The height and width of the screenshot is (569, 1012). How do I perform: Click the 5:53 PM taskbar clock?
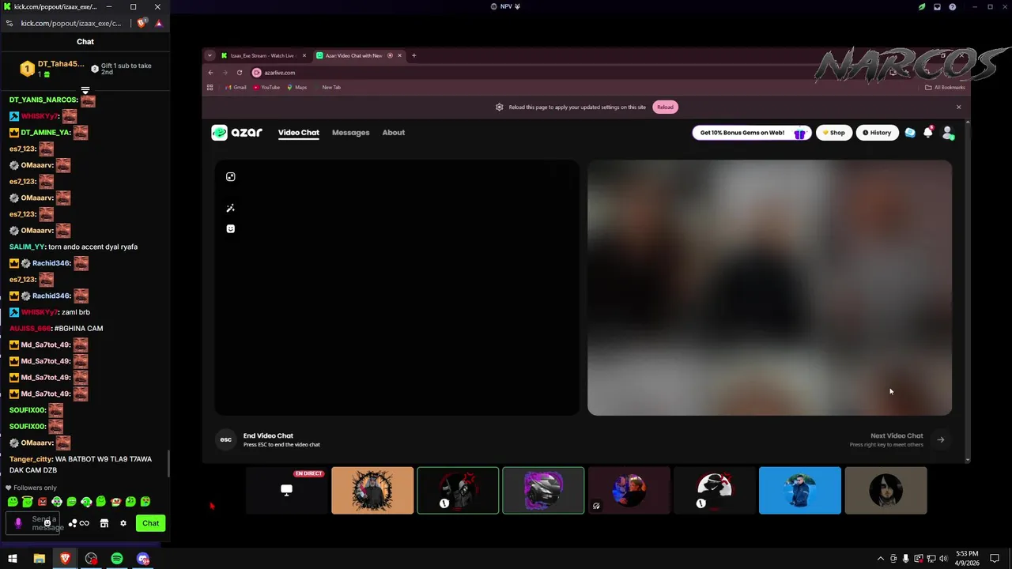pos(967,554)
